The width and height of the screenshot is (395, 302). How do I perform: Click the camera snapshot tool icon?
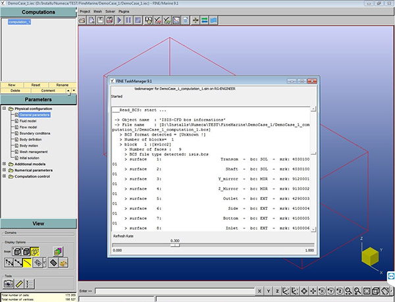tap(8, 283)
